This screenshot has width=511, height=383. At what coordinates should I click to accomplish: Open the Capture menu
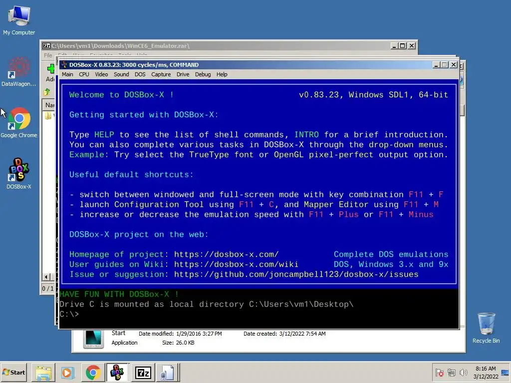click(161, 74)
